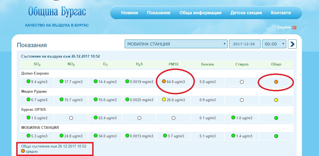The width and height of the screenshot is (319, 156).
Task: Select the Меден Рудник station row label
Action: [34, 92]
